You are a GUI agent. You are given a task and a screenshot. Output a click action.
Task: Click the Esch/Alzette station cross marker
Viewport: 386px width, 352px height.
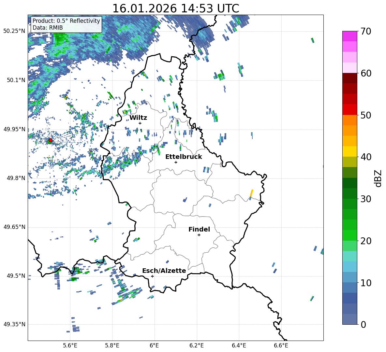pos(152,276)
